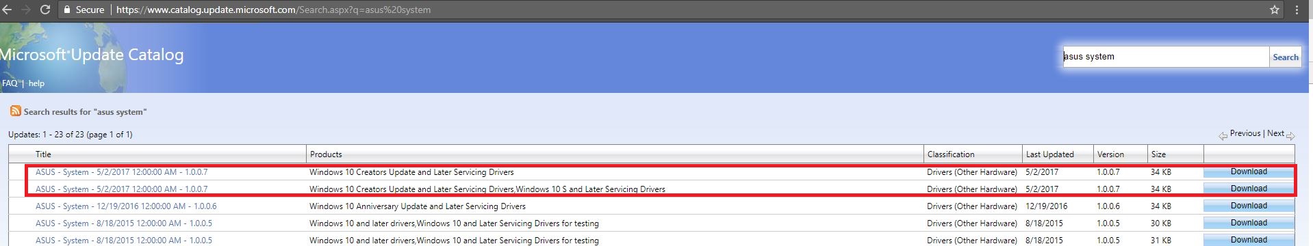Click the right arrow icon beside Next
This screenshot has height=246, width=1313.
1290,136
